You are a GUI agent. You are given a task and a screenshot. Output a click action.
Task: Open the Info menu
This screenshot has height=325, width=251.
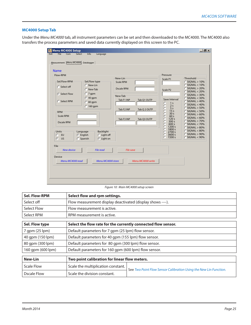[89, 54]
